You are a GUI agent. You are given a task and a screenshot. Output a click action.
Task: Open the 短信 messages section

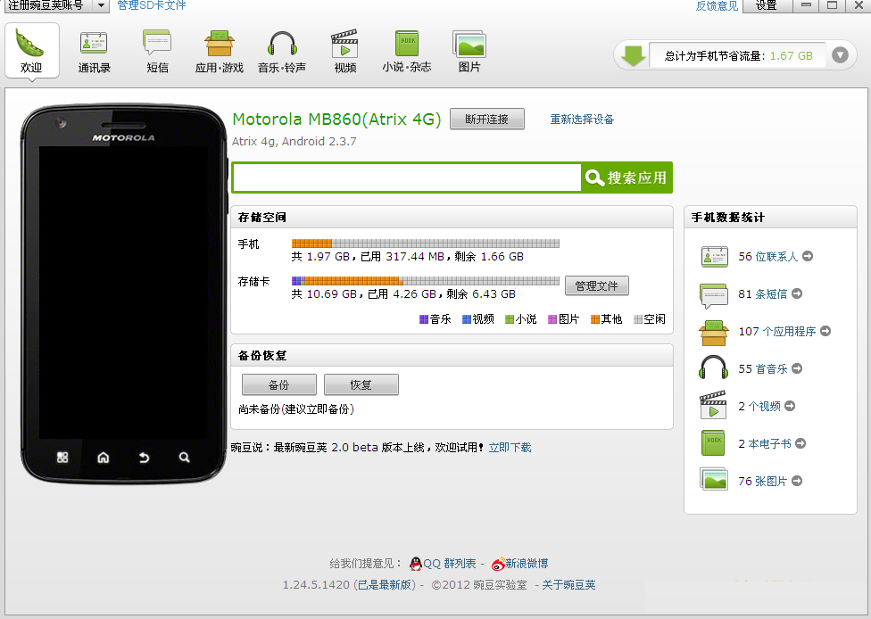pyautogui.click(x=157, y=52)
